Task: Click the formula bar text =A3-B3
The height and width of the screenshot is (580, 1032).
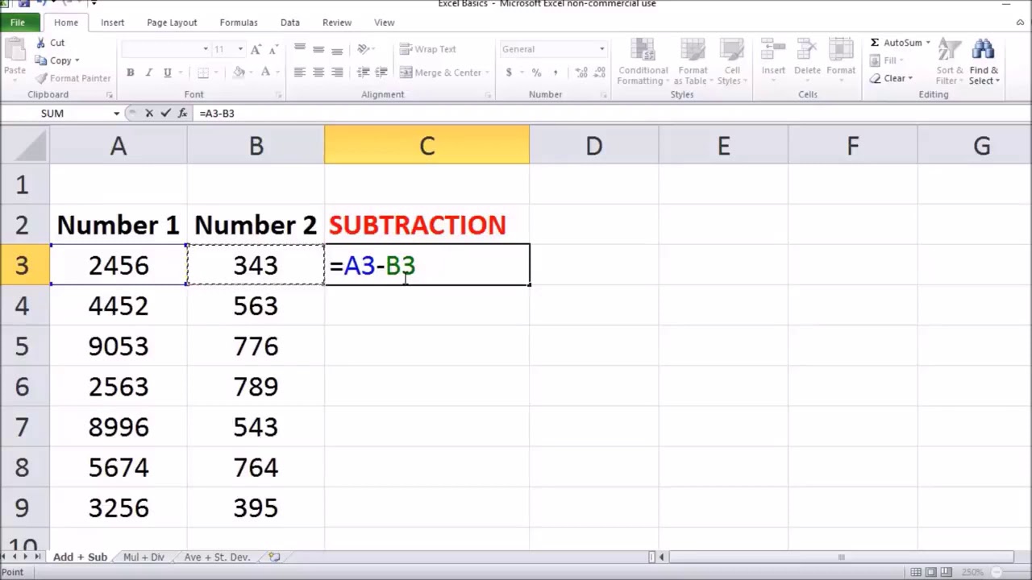Action: tap(216, 114)
